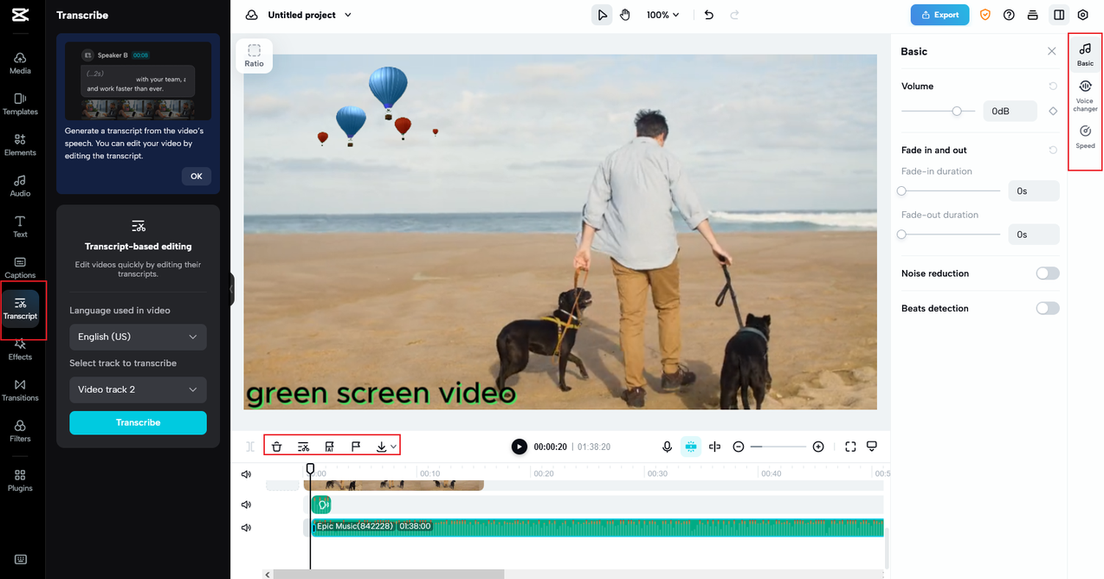The height and width of the screenshot is (579, 1104).
Task: Open the Audio panel in sidebar
Action: [20, 185]
